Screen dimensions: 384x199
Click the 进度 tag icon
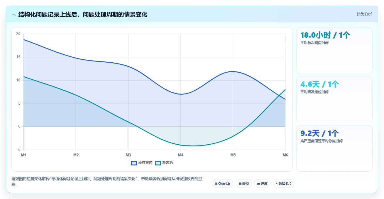258,183
